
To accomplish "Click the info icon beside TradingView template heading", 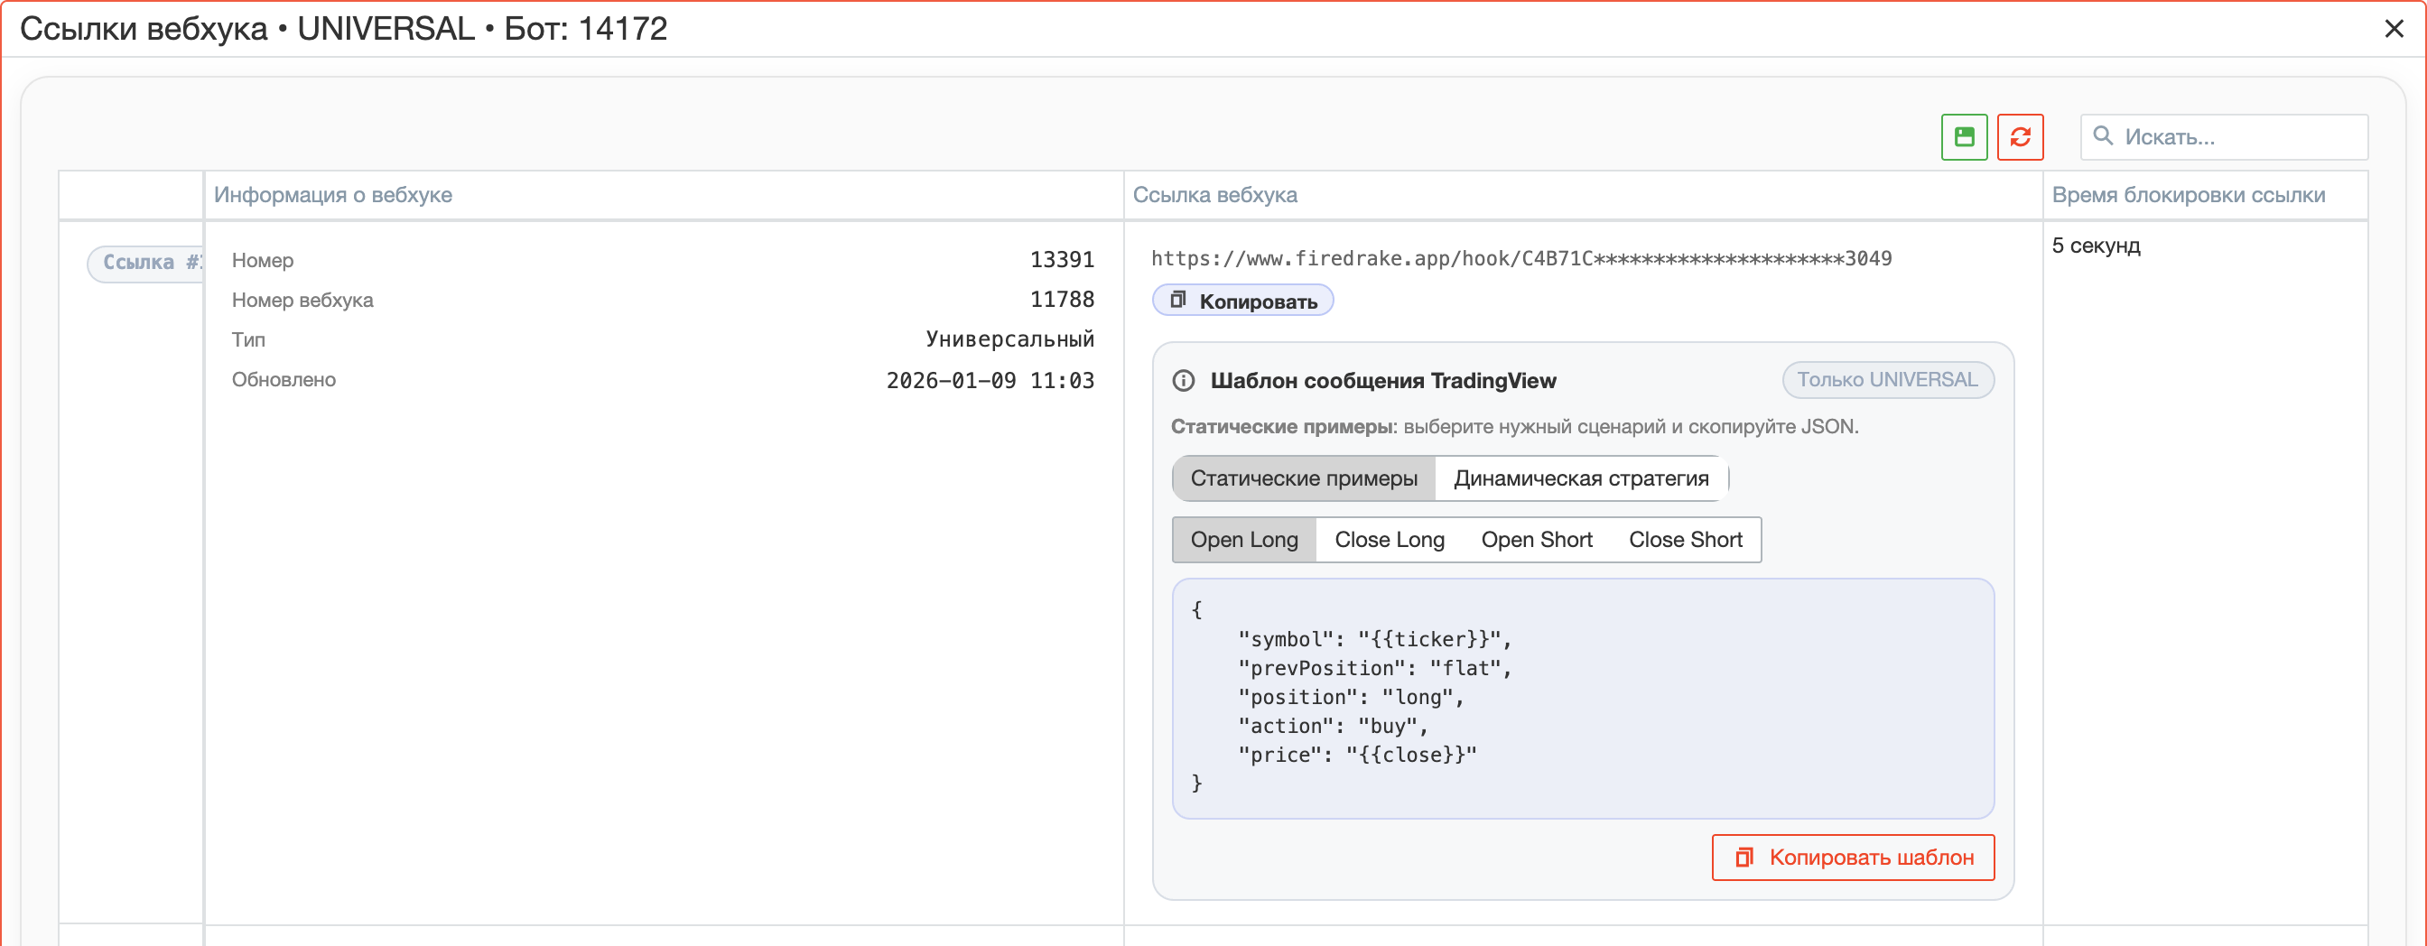I will pyautogui.click(x=1184, y=381).
